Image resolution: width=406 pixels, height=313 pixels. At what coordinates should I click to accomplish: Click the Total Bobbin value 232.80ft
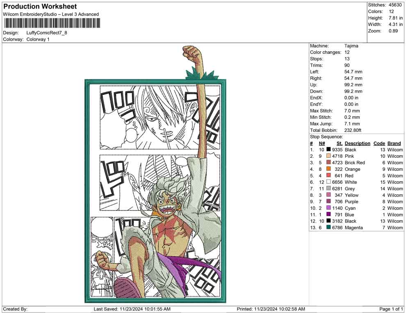(x=353, y=130)
